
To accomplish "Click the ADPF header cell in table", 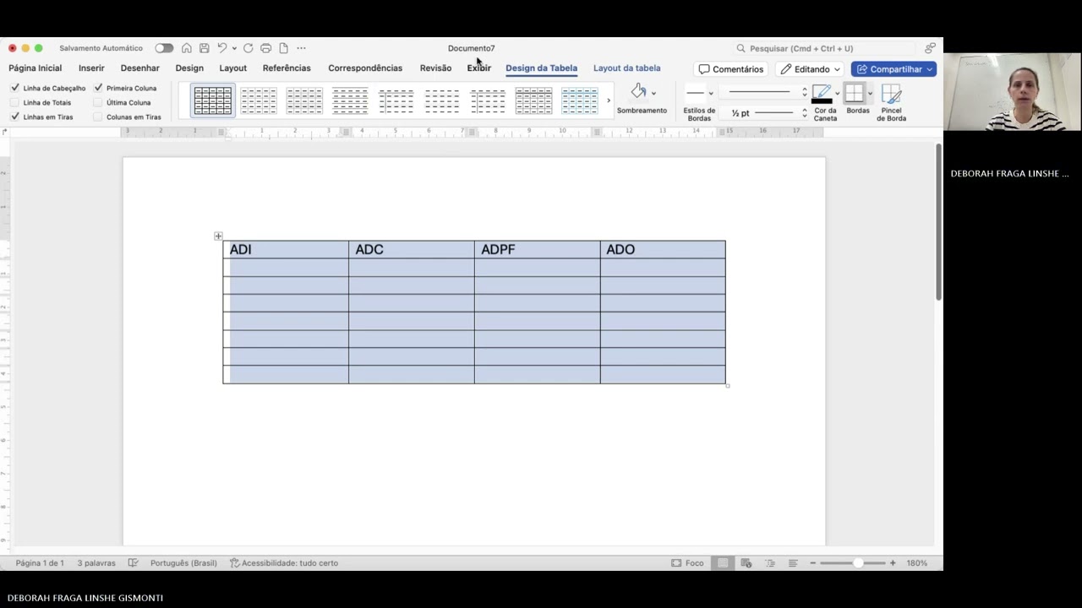I will coord(537,249).
